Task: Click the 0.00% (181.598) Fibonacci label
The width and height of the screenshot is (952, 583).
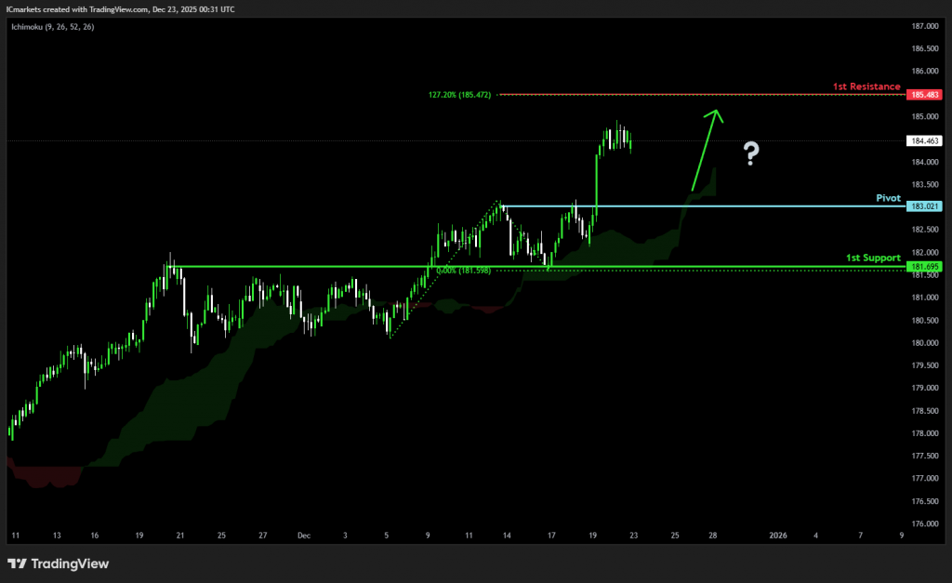Action: pyautogui.click(x=461, y=271)
